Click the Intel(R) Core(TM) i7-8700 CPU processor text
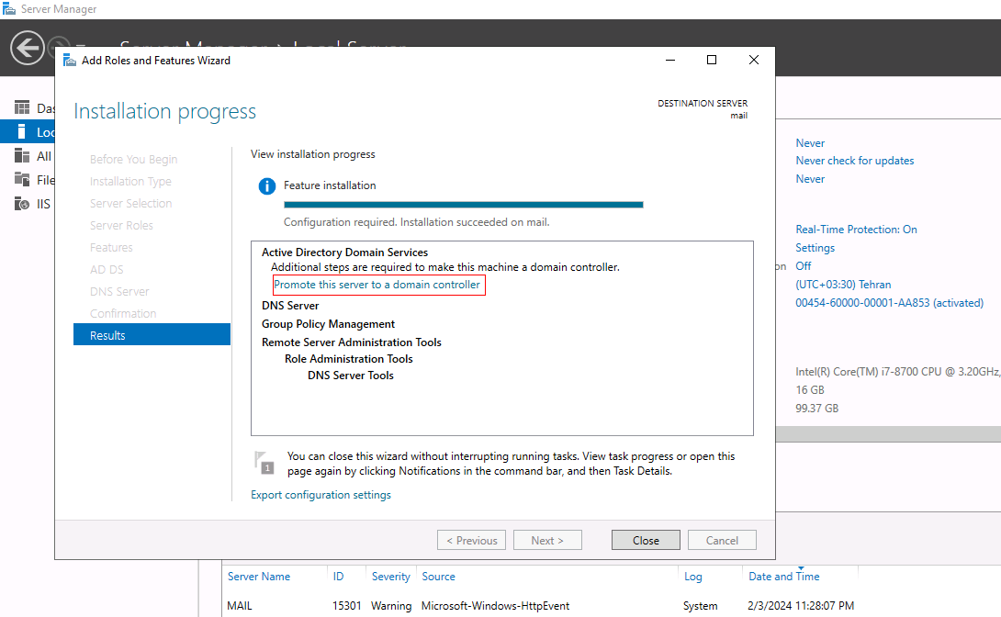This screenshot has height=617, width=1001. point(897,371)
